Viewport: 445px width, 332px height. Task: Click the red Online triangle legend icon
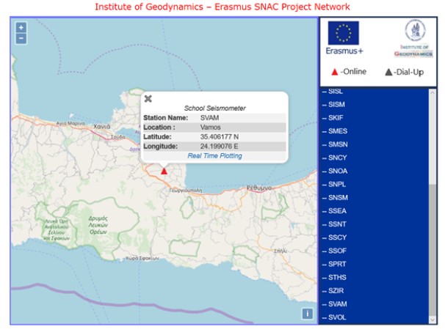pos(335,73)
